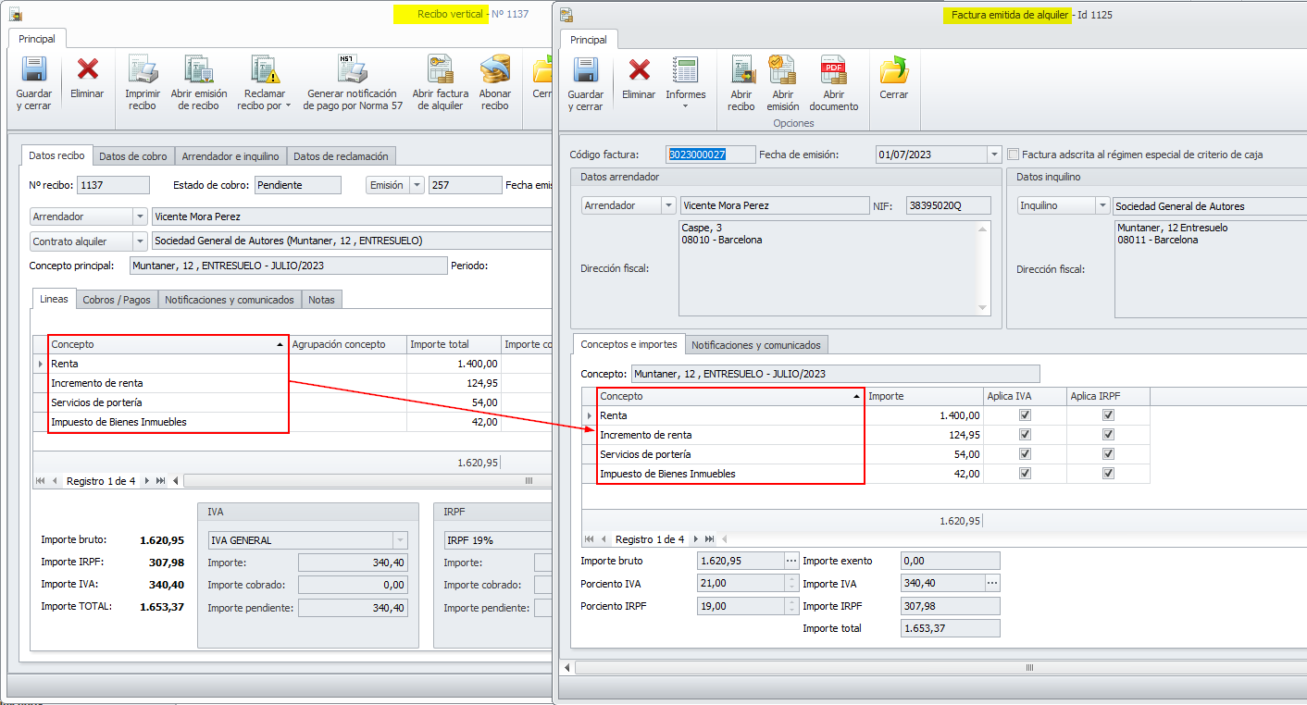
Task: Expand the Fecha de emisión date dropdown
Action: coord(994,155)
